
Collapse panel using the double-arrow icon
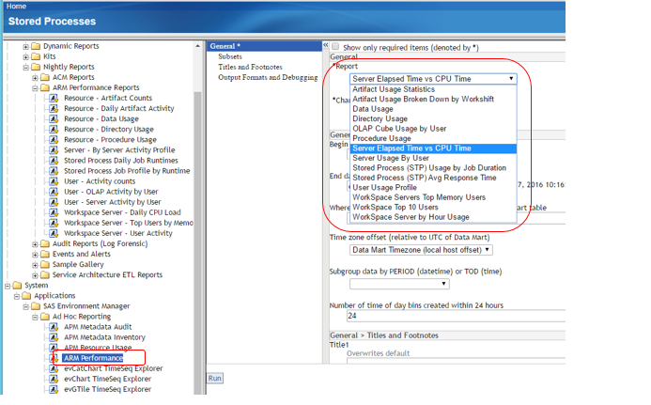(x=326, y=45)
